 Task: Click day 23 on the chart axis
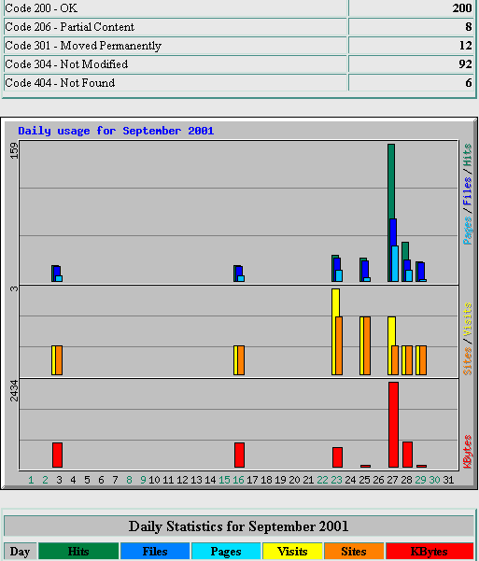pos(336,480)
